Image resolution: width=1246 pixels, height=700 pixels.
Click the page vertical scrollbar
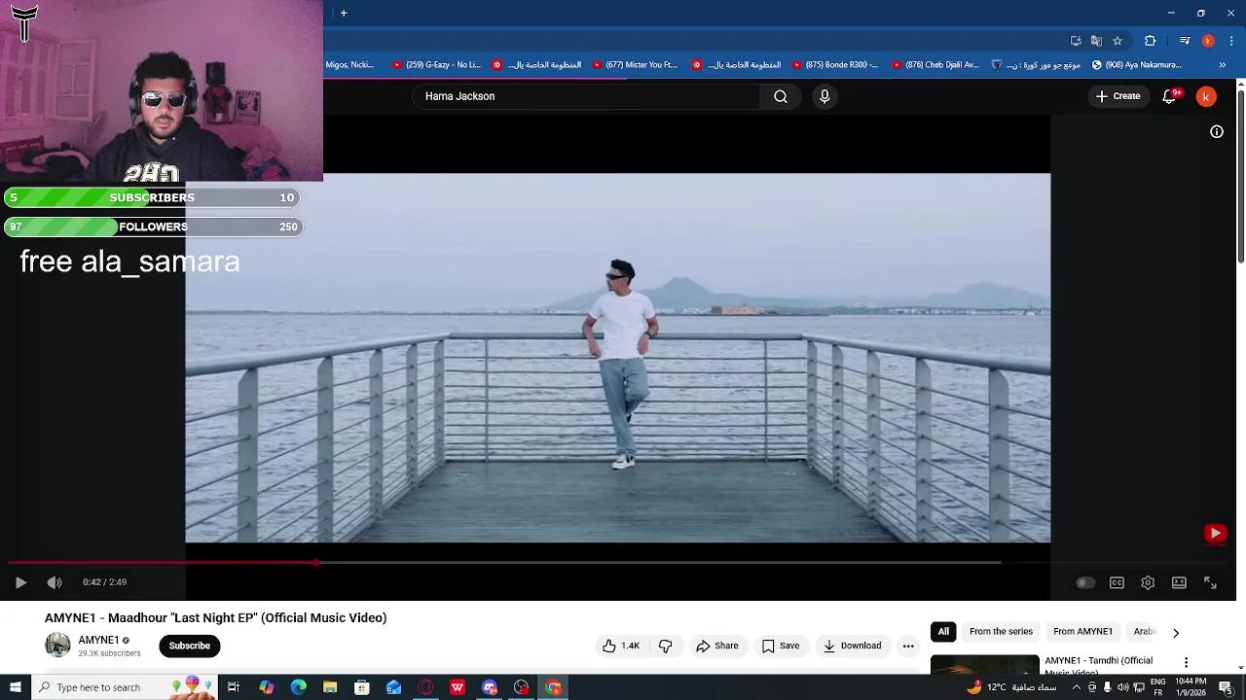coord(1240,175)
